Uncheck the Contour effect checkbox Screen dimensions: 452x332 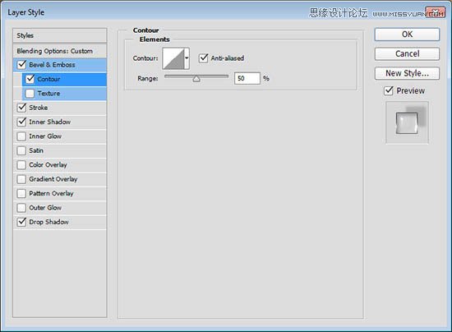[x=30, y=79]
